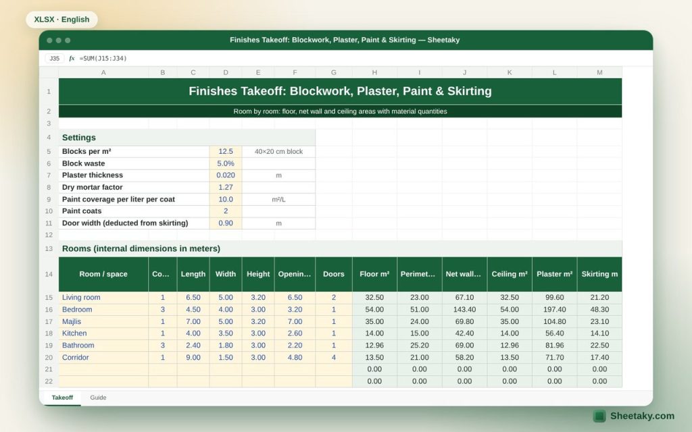
Task: Click 'Rooms (internal dimensions in meters)' heading
Action: (341, 248)
